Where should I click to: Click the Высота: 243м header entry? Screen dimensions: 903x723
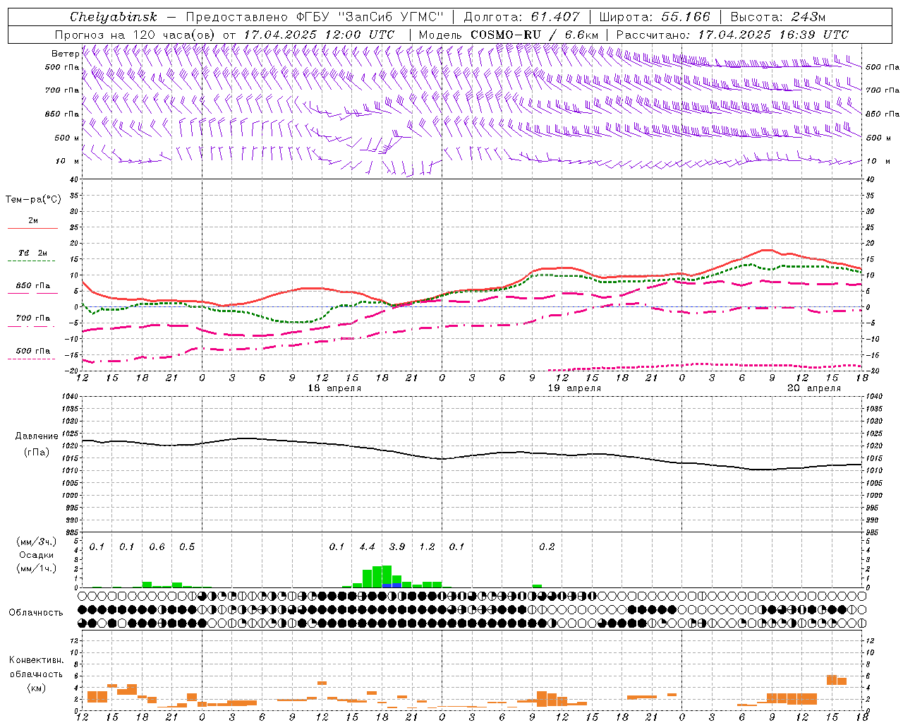coord(778,17)
